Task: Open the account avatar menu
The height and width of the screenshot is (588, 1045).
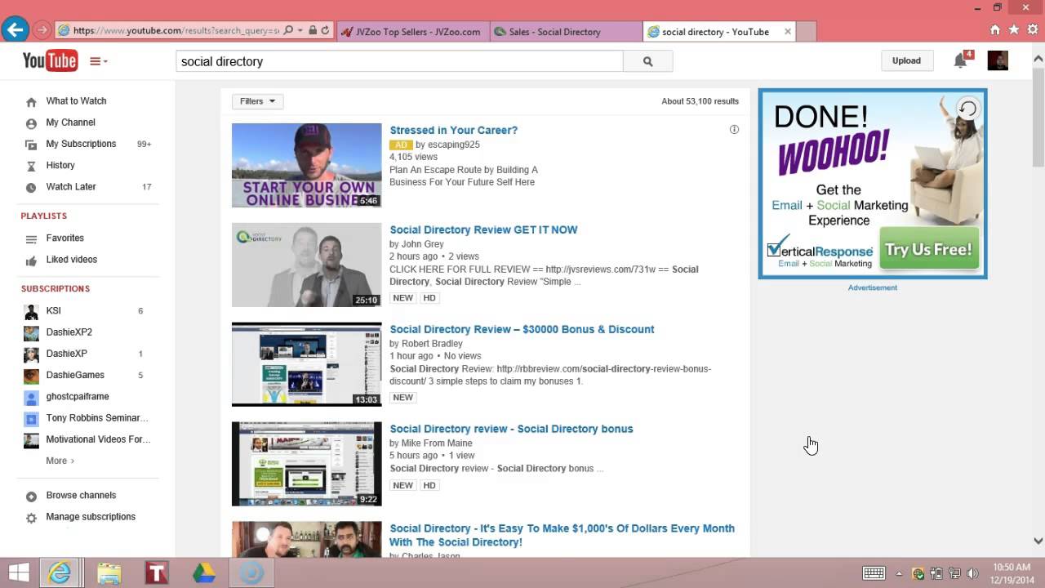Action: coord(998,60)
